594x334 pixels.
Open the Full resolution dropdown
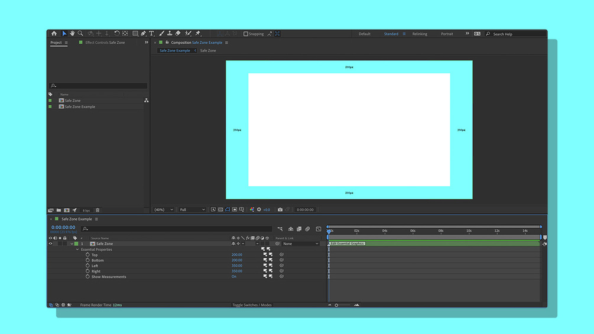(192, 209)
